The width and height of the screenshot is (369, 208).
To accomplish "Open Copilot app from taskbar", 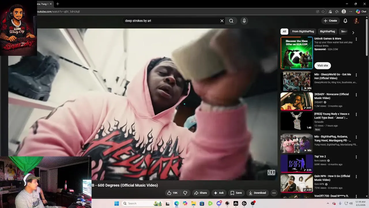I will (x=185, y=203).
